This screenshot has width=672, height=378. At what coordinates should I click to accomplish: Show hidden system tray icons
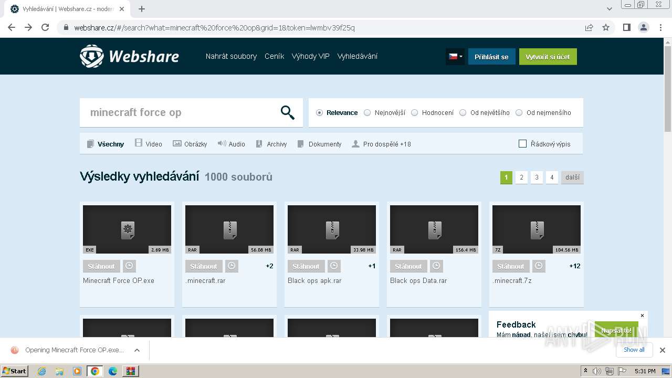(586, 371)
